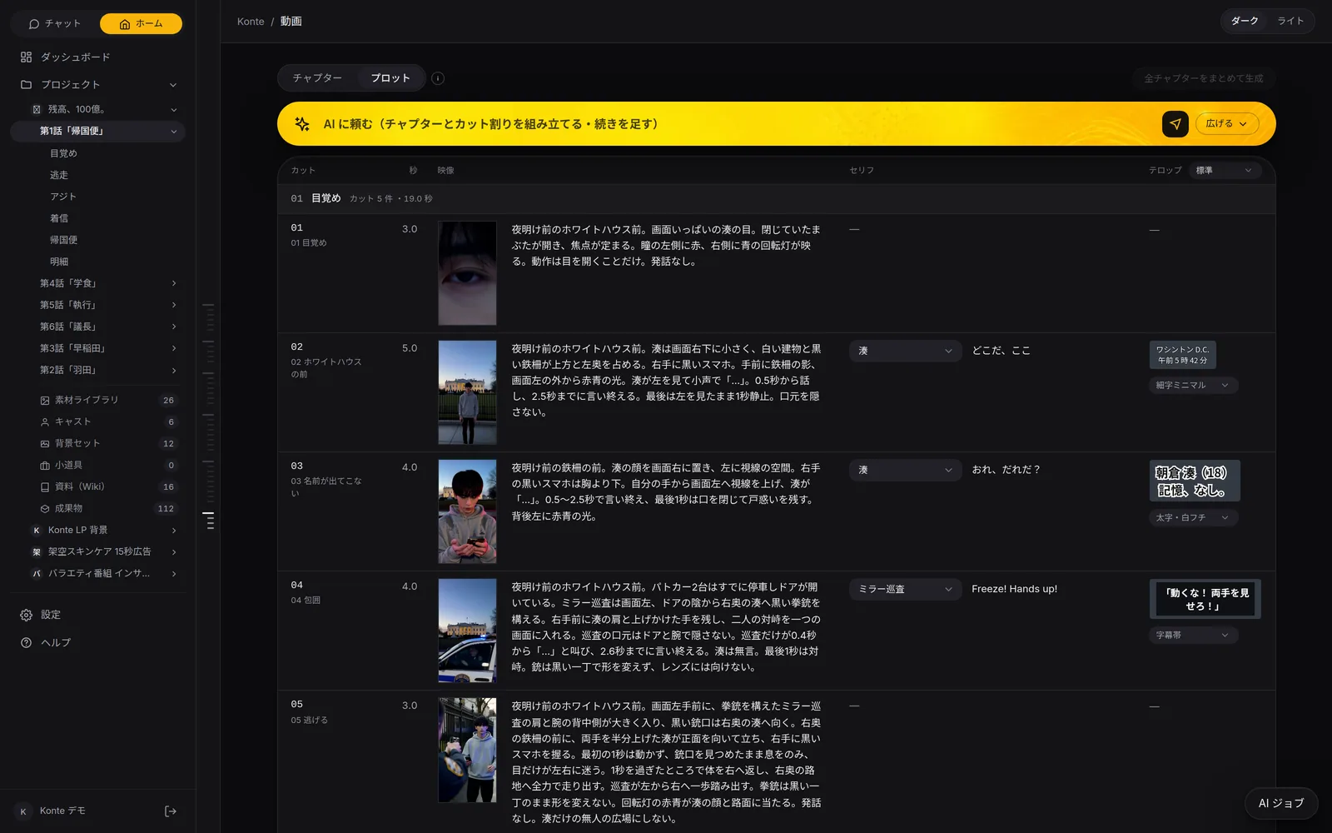This screenshot has height=833, width=1332.
Task: Open 太字・白フチ telop style dropdown
Action: [1193, 518]
